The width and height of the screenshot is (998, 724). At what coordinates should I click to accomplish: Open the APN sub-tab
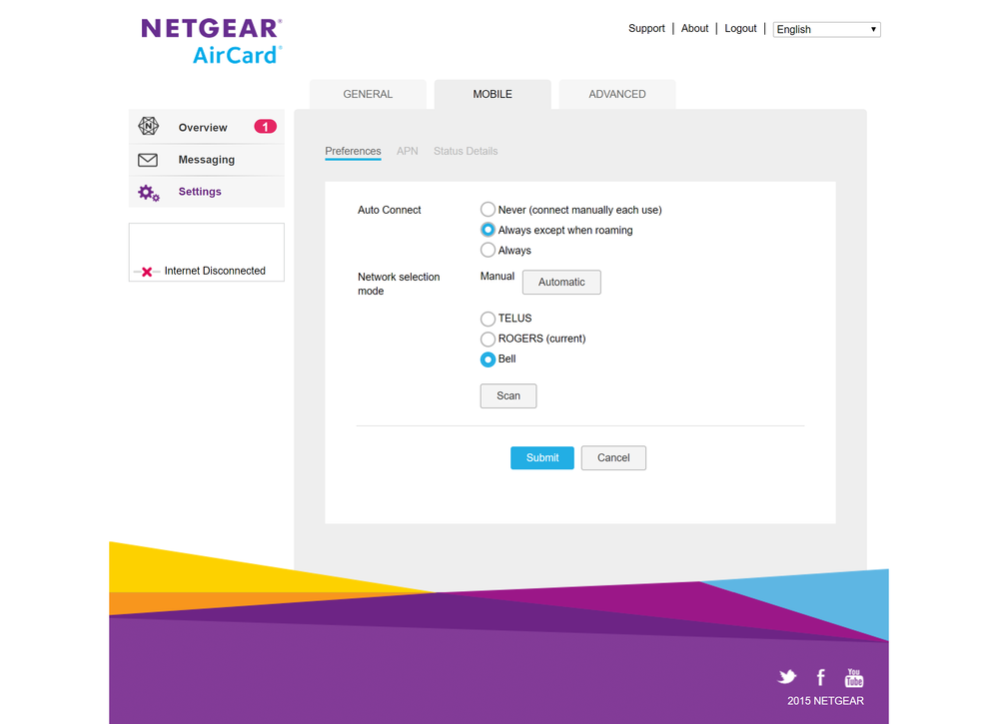click(407, 151)
